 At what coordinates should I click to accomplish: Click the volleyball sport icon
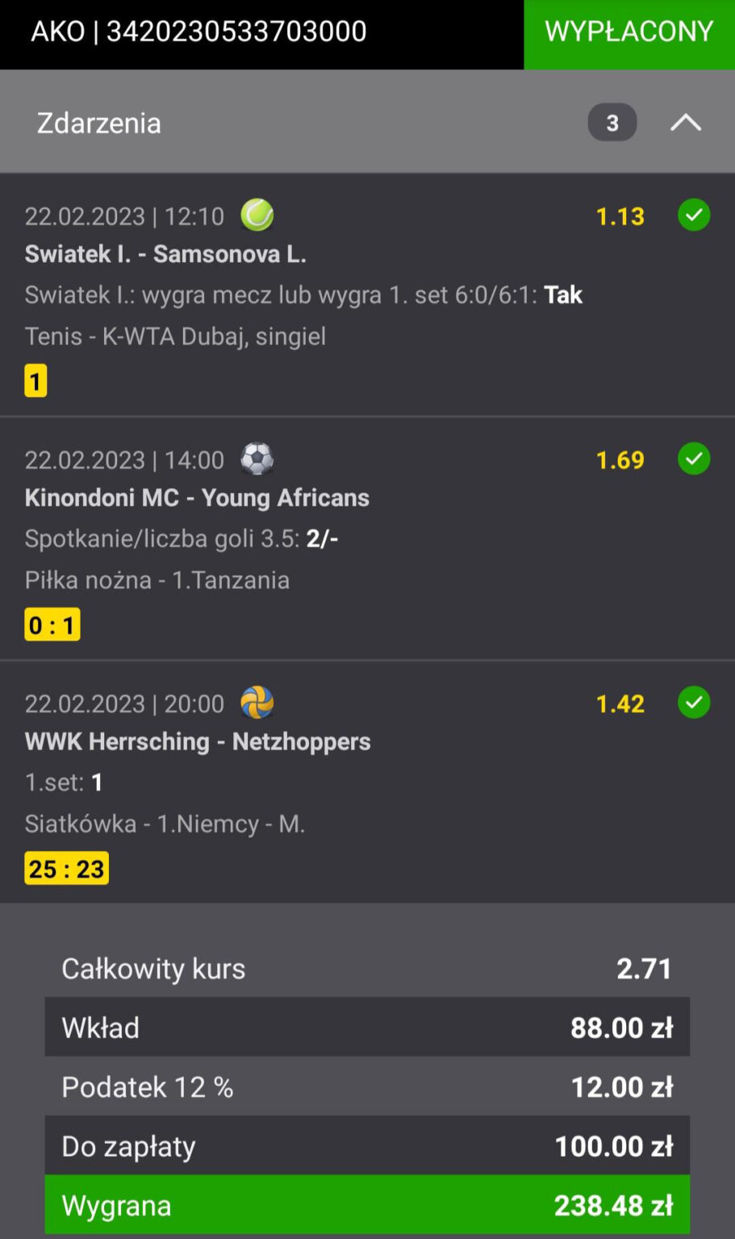point(257,703)
